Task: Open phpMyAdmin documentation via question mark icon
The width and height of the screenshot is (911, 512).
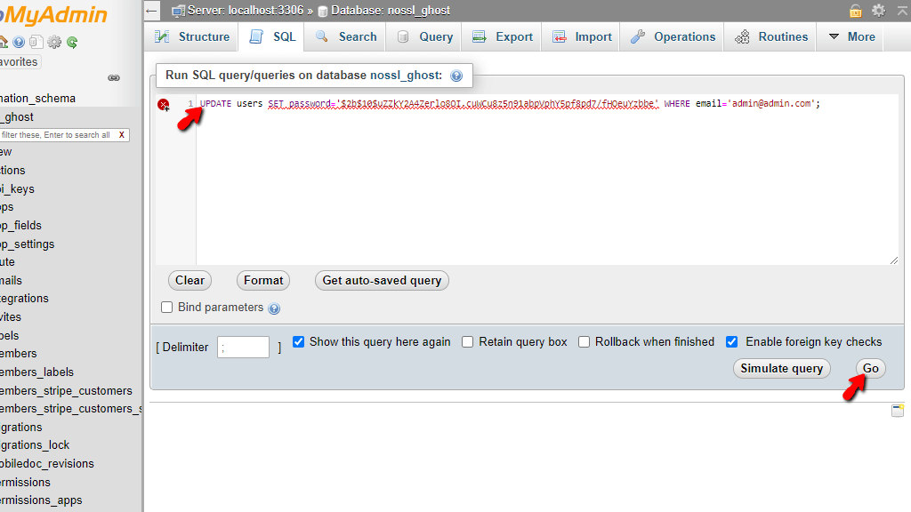Action: [x=19, y=42]
